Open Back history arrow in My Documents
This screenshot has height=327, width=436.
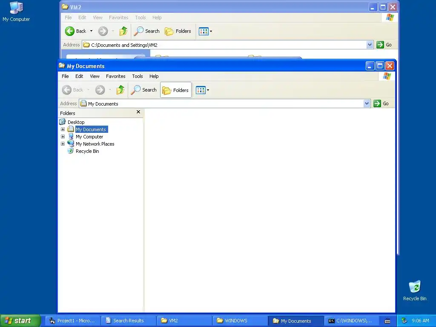[x=89, y=90]
